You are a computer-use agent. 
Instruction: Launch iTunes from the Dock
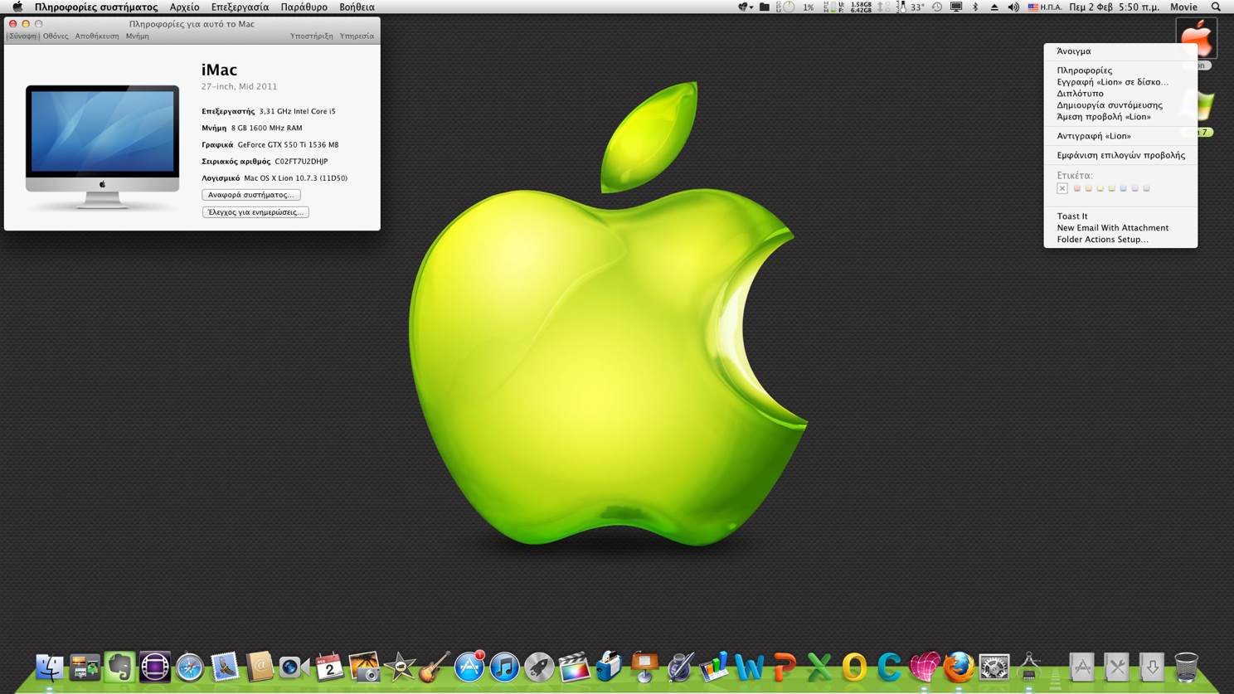(504, 667)
